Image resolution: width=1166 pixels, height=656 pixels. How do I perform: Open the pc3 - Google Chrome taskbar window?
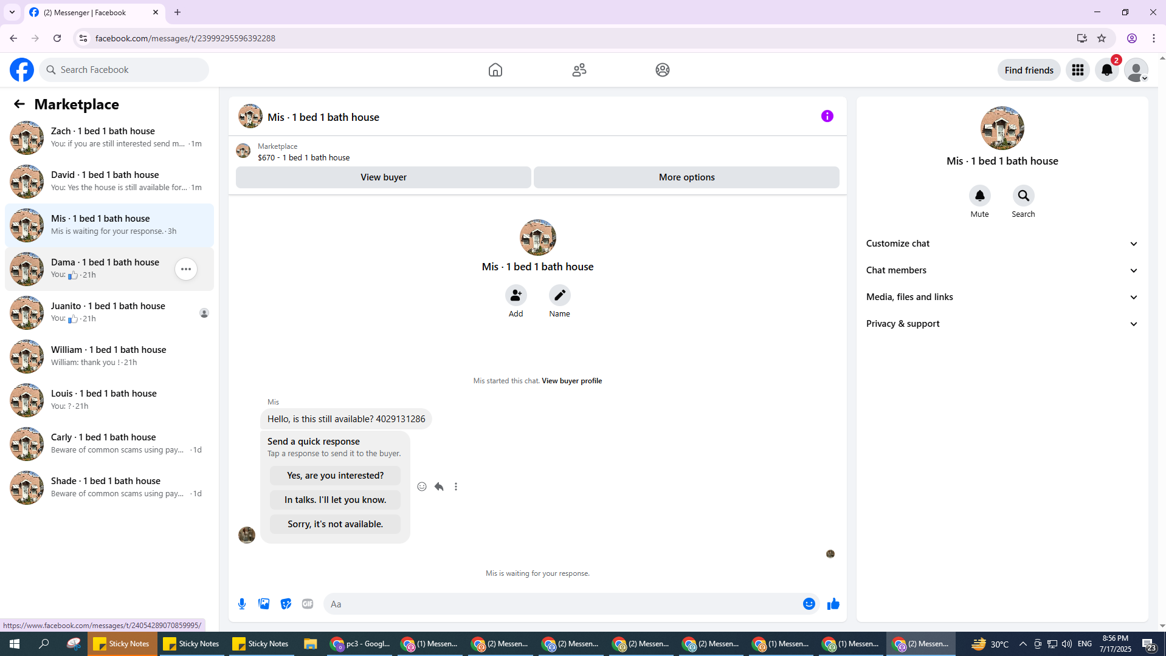360,644
